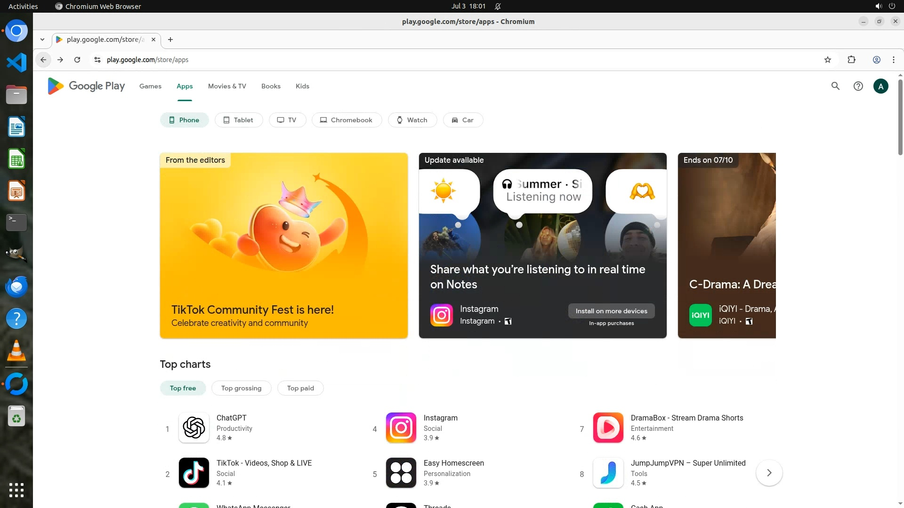Screen dimensions: 904x508
Task: Select the Watch device filter chip
Action: point(412,120)
